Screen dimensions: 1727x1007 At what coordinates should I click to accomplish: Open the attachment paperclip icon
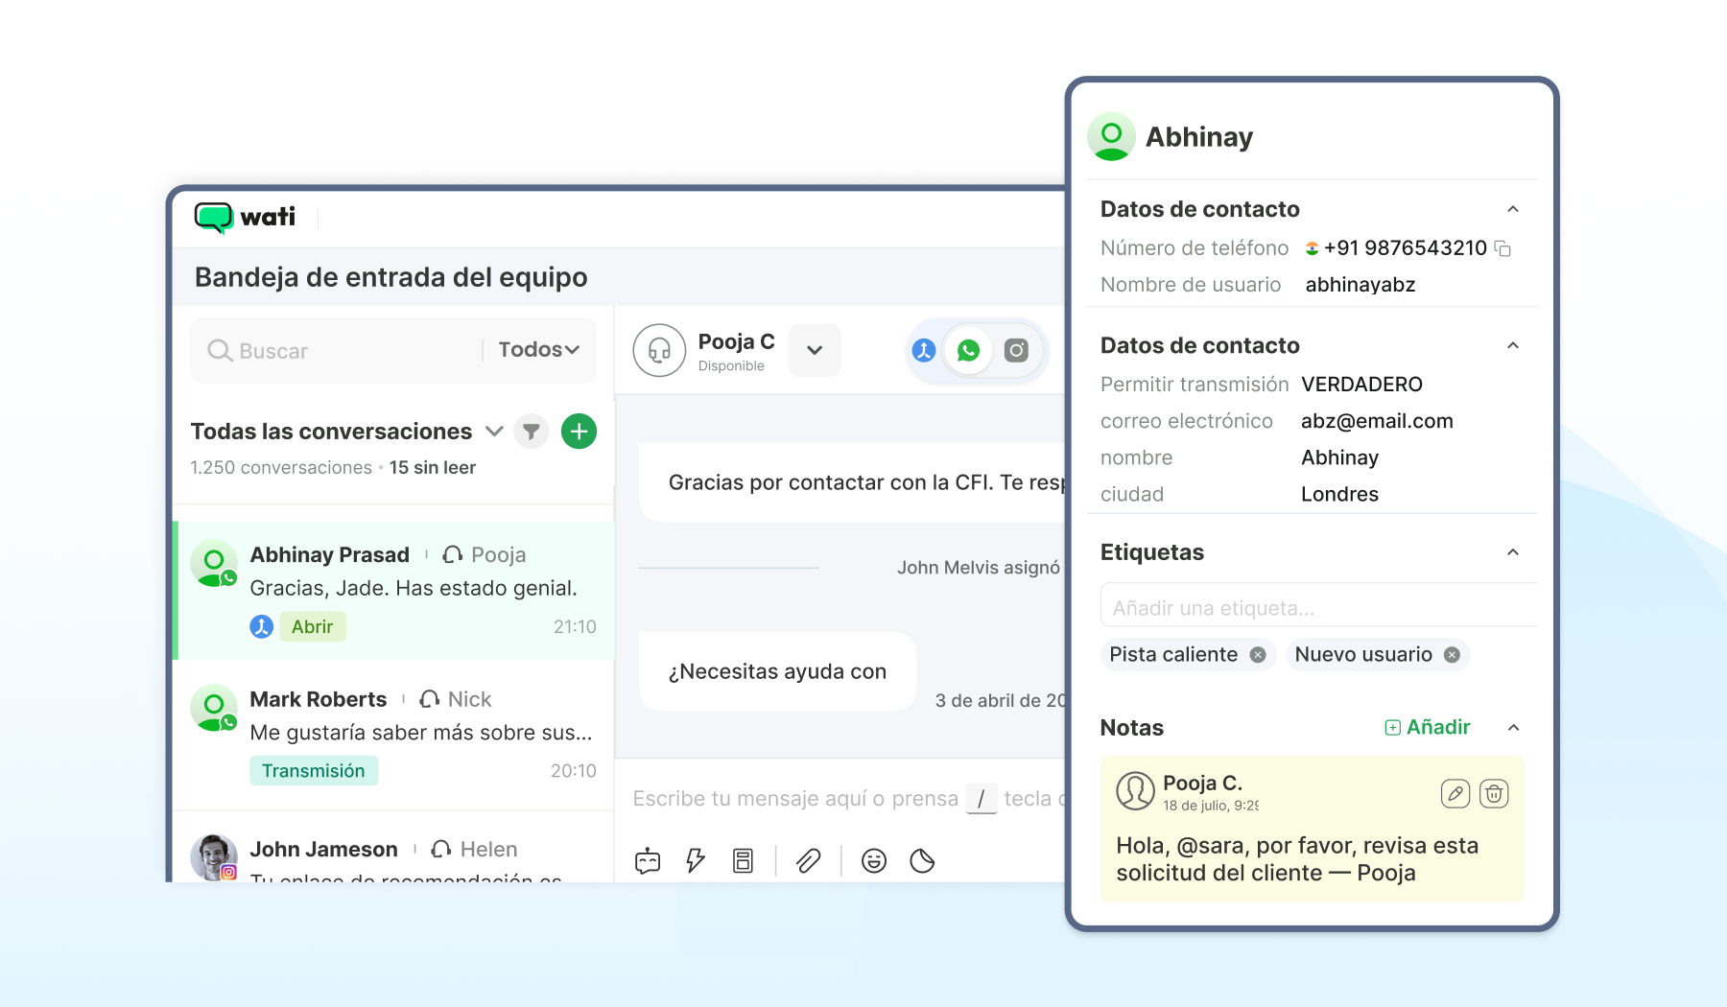[809, 861]
